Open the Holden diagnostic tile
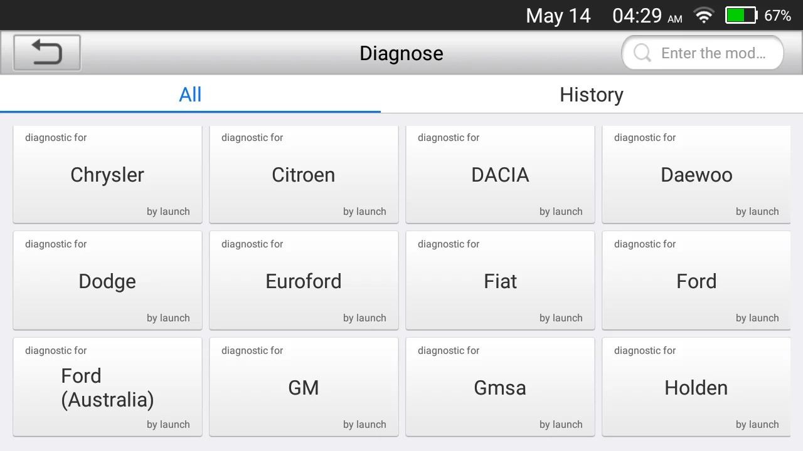 coord(696,388)
